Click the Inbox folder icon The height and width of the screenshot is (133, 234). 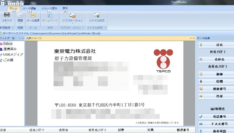coord(1,44)
